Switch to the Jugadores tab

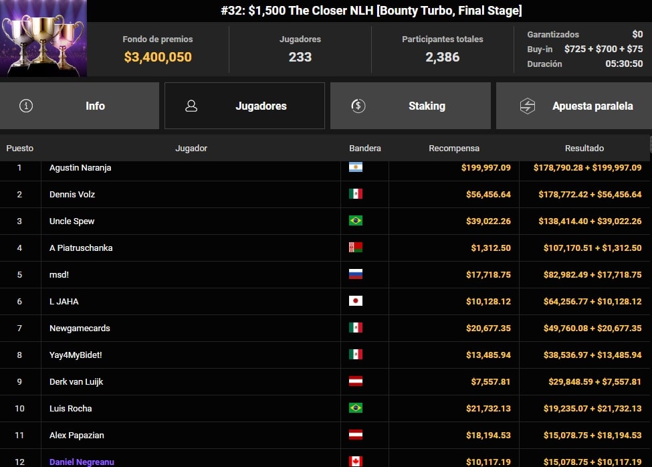coord(244,106)
